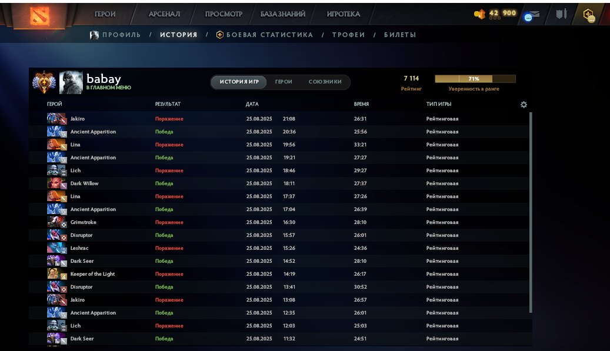Click the 42 900 shards balance

(502, 13)
